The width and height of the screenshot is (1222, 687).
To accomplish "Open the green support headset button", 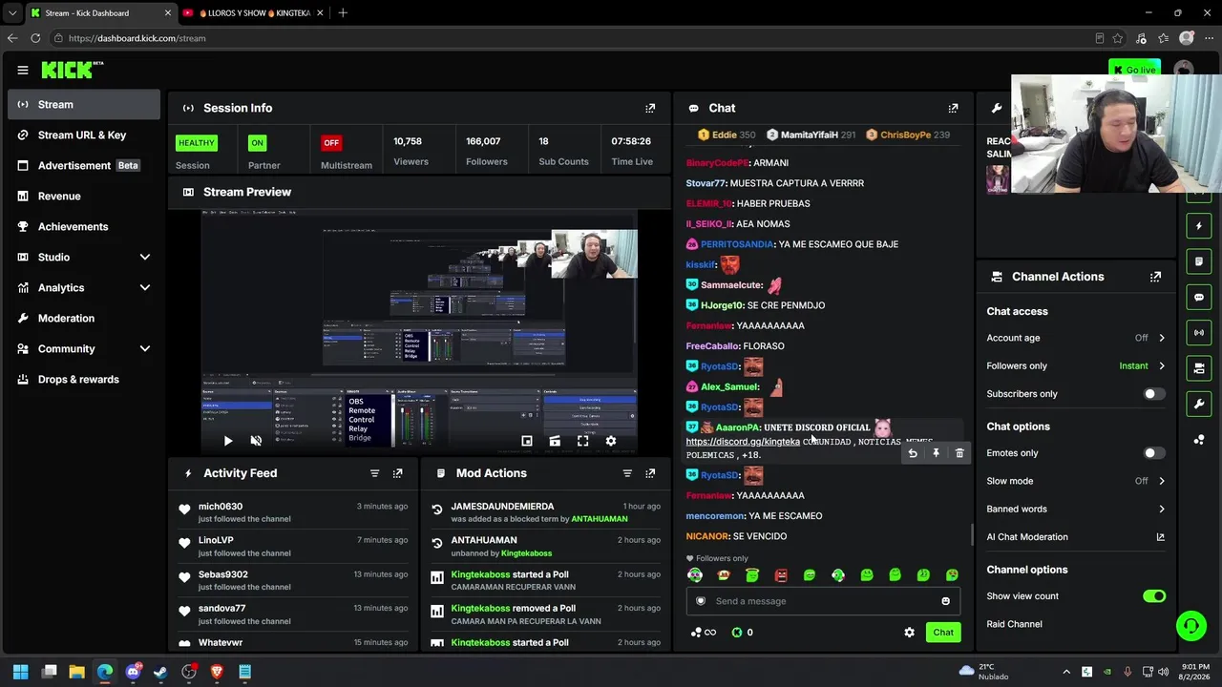I will click(1190, 626).
